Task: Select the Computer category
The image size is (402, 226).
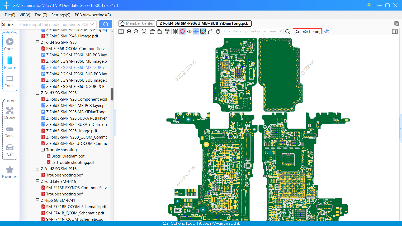Action: (10, 81)
